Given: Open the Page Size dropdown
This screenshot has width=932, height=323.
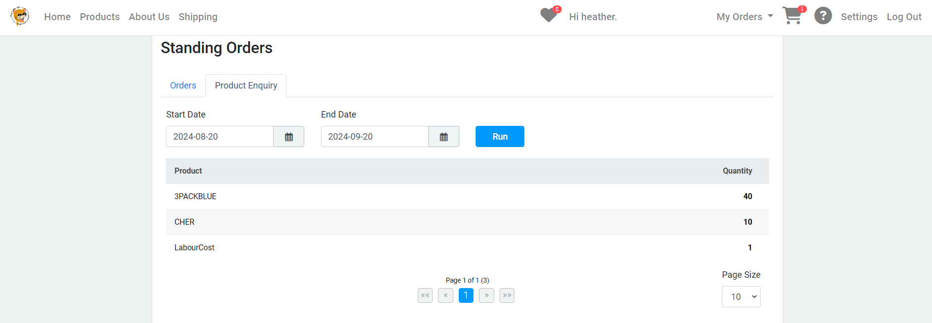Looking at the screenshot, I should pos(741,297).
